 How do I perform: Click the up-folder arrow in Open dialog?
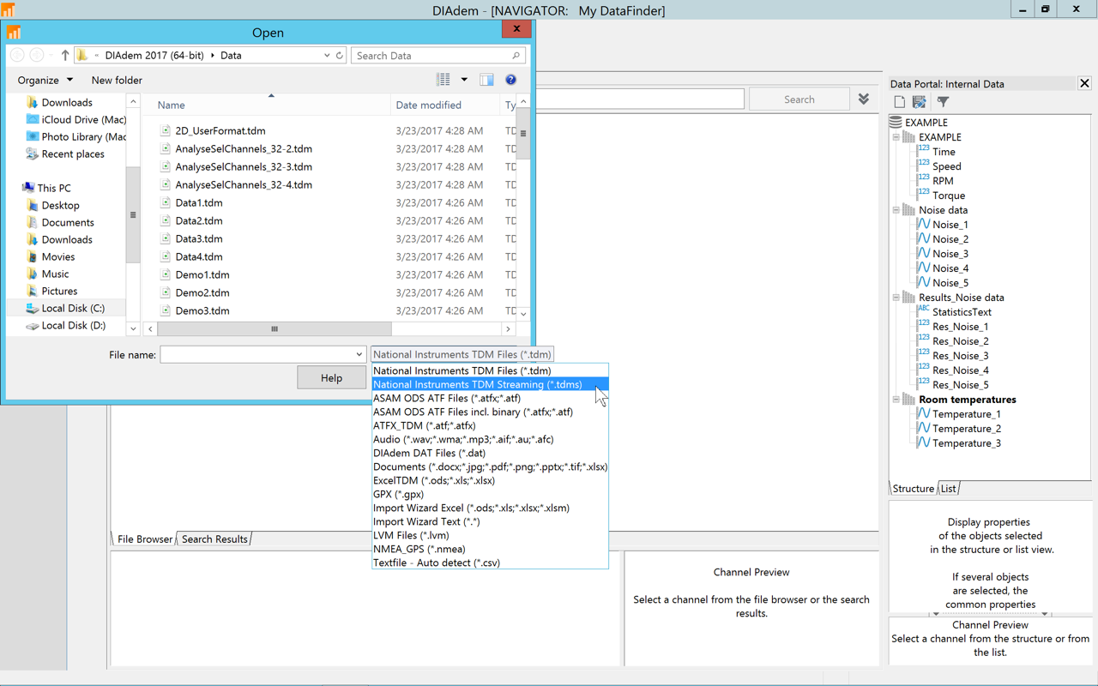coord(65,55)
